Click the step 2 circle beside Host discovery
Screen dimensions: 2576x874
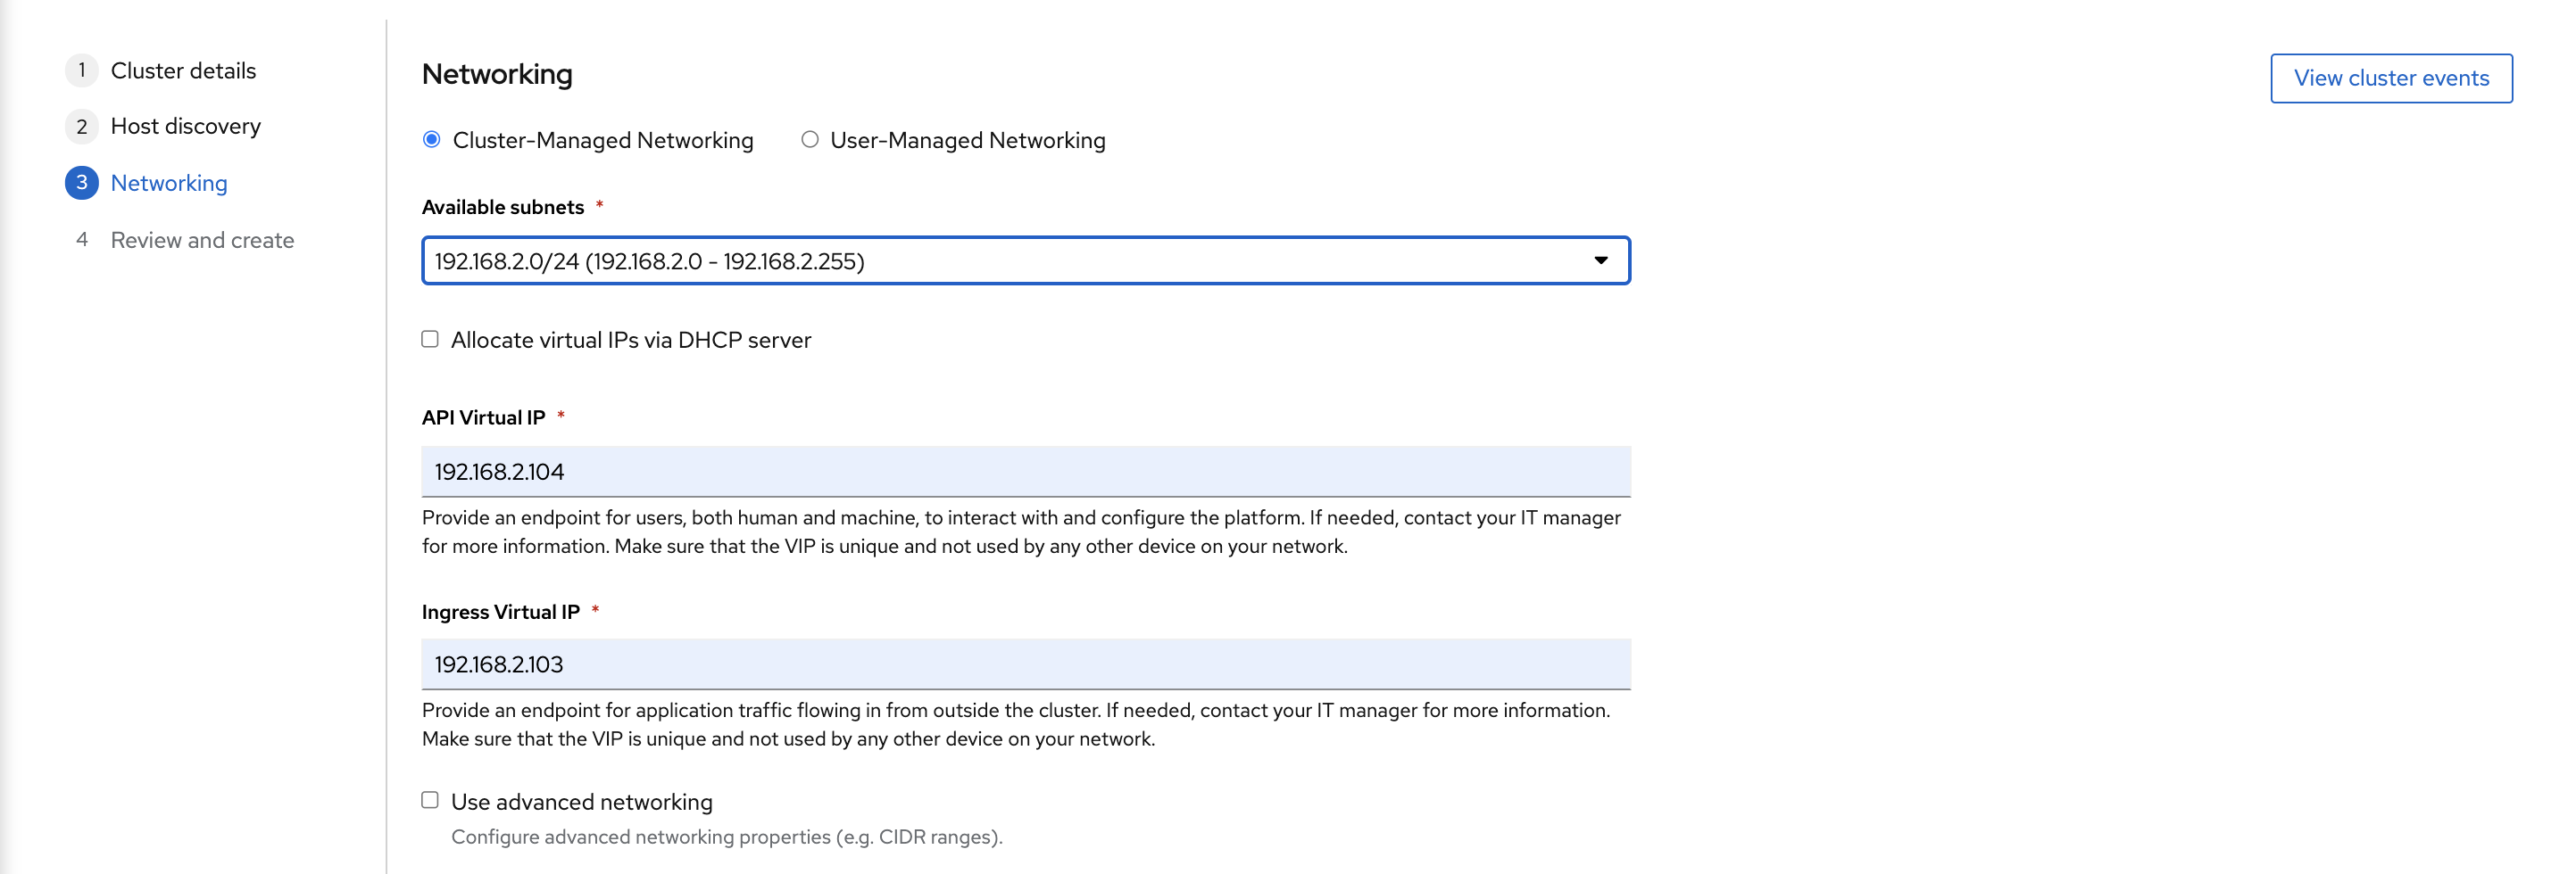[x=81, y=126]
